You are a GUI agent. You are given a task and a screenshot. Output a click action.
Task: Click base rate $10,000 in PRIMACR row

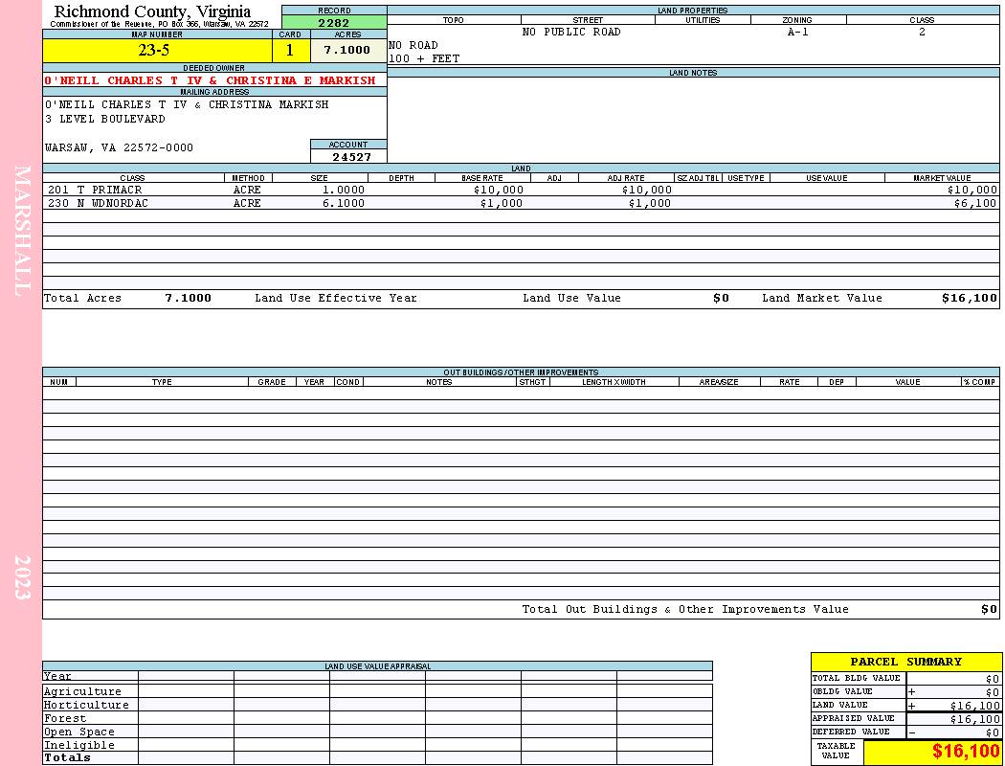499,190
